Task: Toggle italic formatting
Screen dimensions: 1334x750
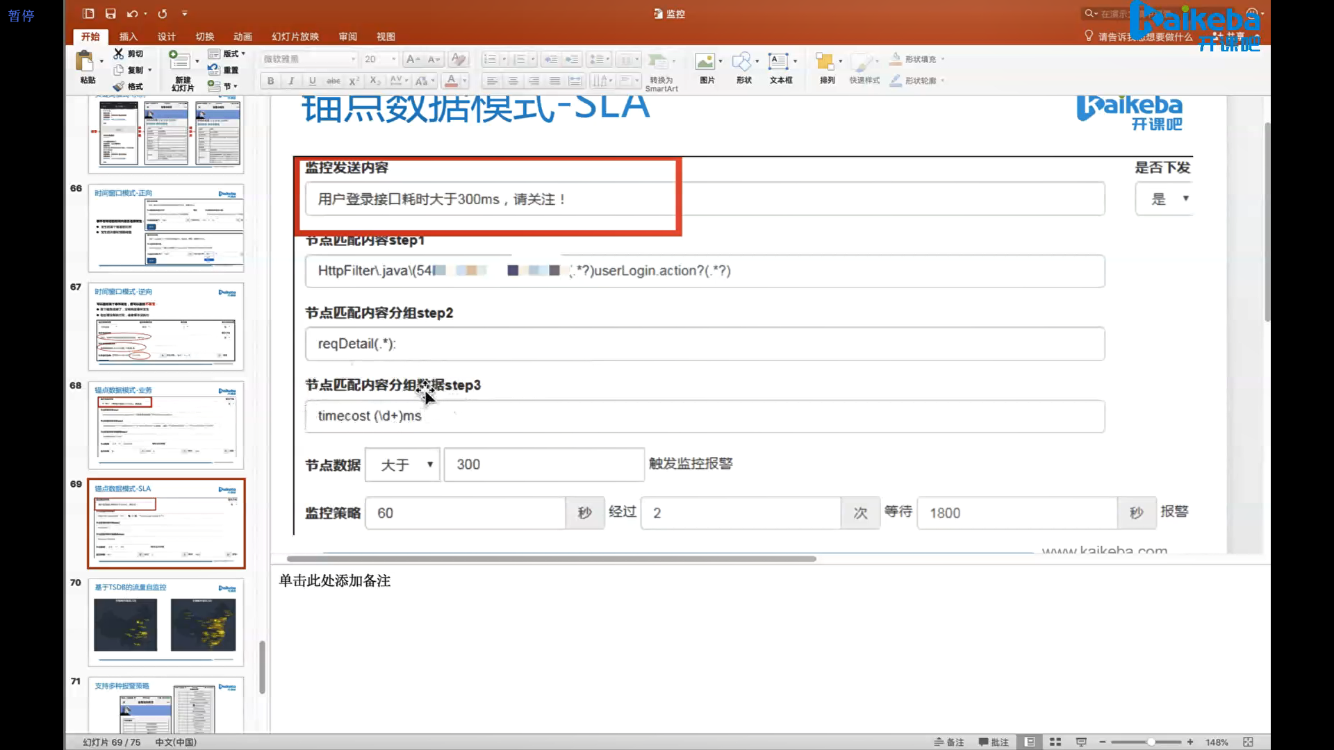Action: point(291,81)
